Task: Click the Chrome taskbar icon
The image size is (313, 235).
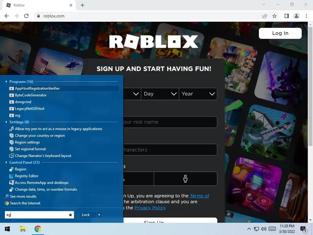Action: click(x=38, y=229)
